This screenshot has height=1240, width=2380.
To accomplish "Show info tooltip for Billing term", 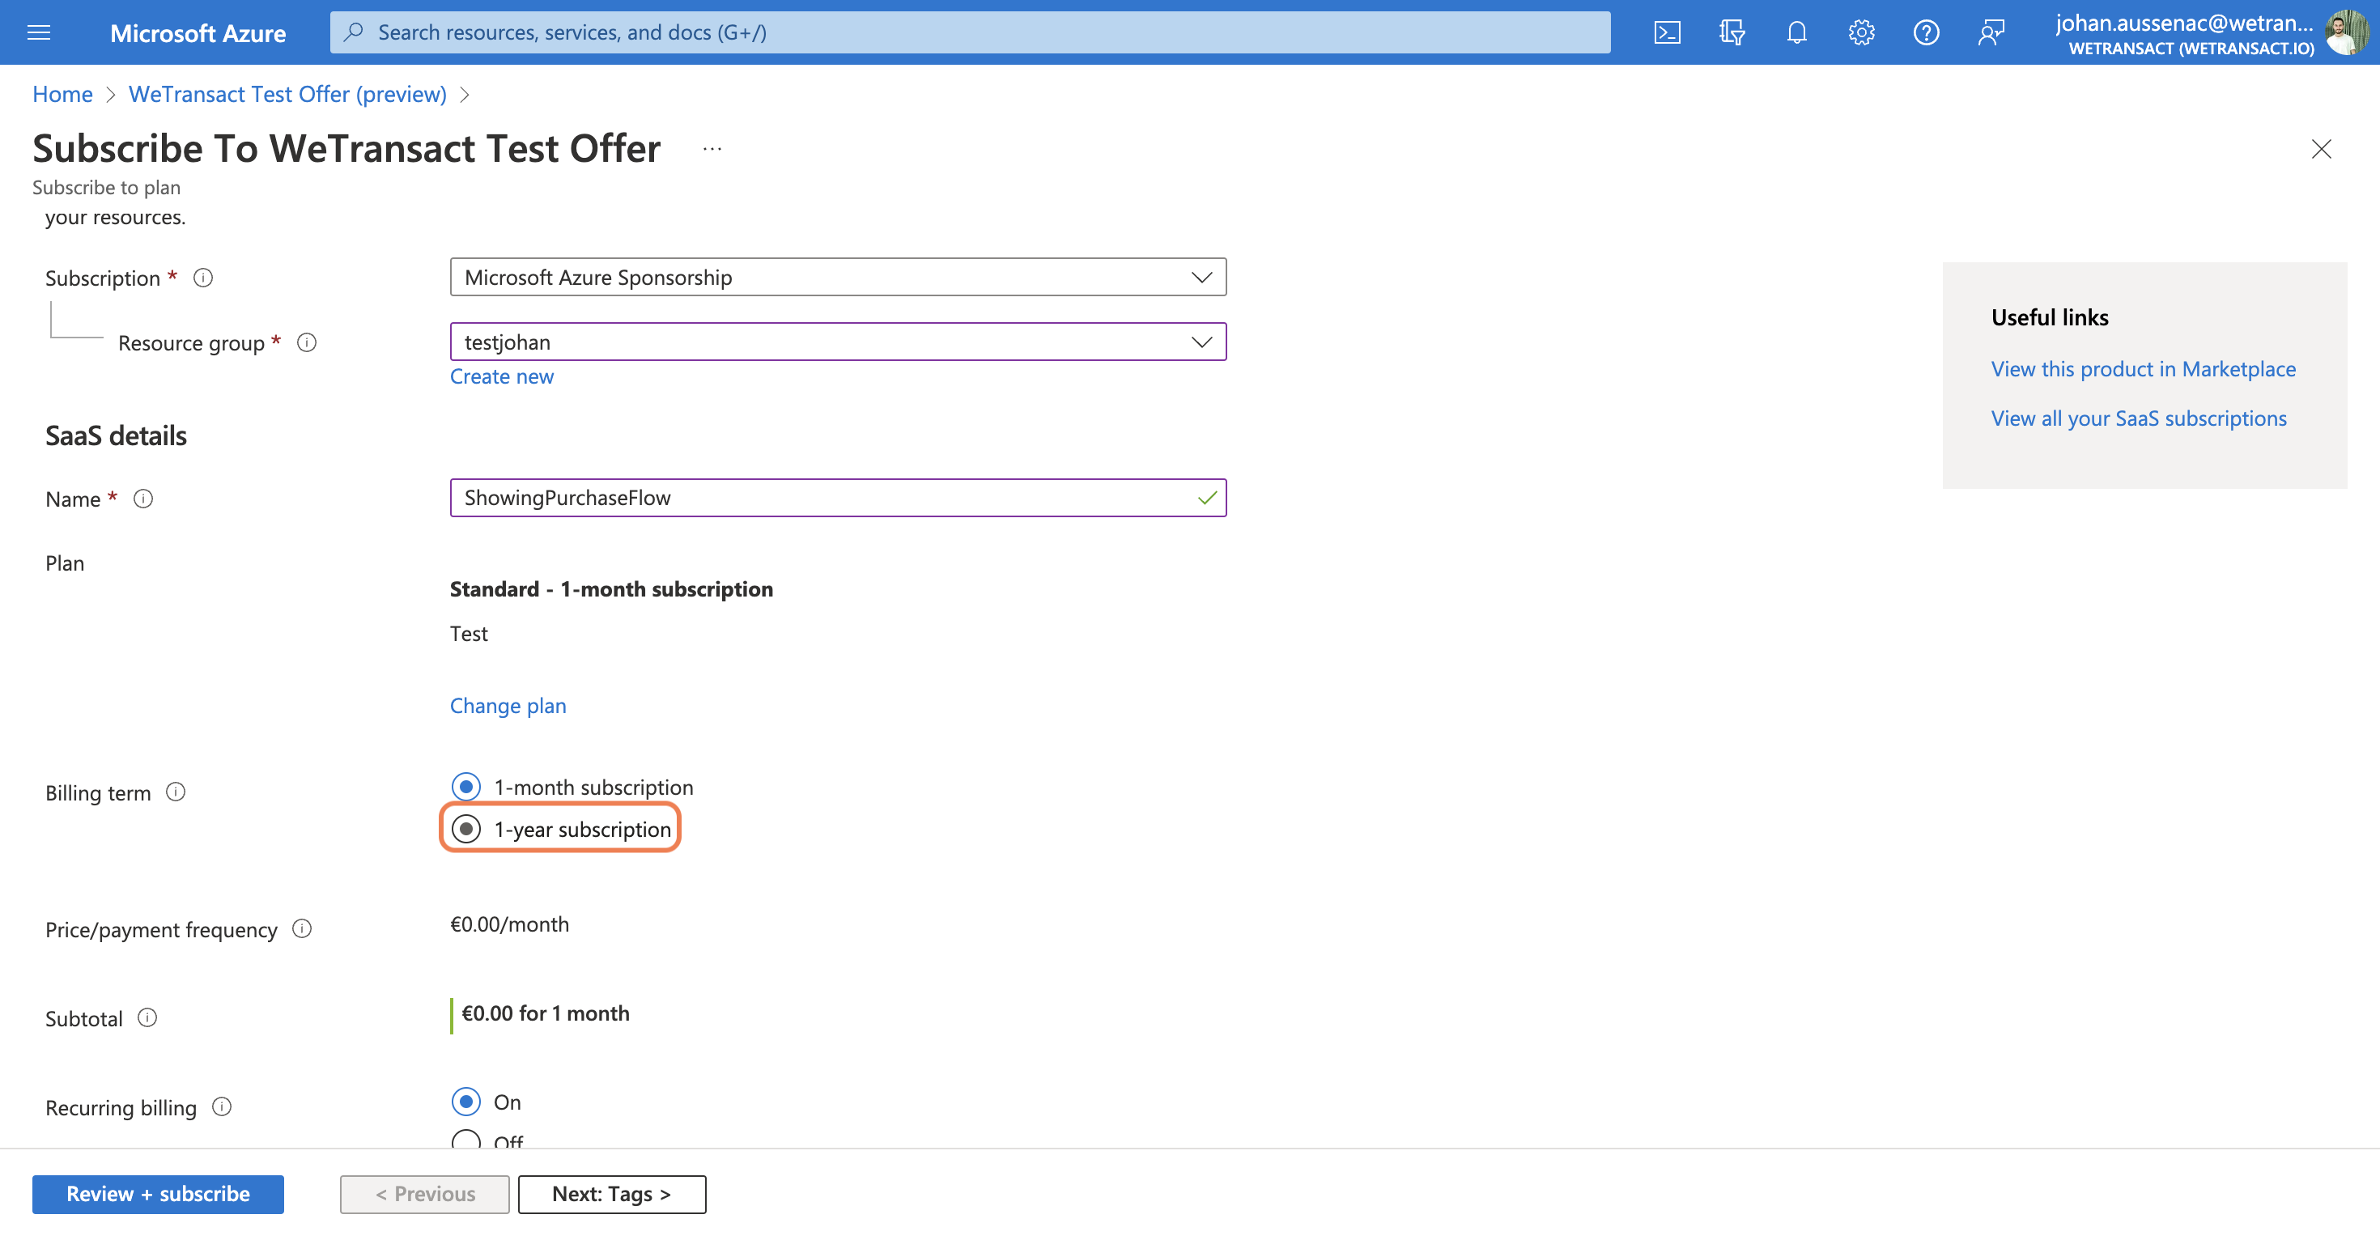I will point(176,792).
